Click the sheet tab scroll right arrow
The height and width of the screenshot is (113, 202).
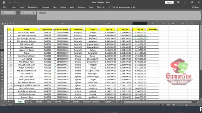[9, 102]
